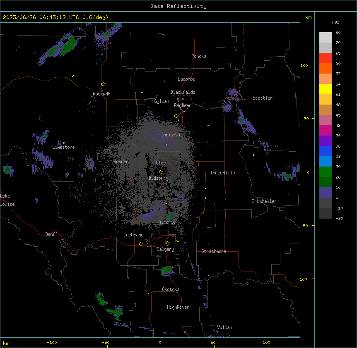Click the yellow station marker near RockyMH
Image resolution: width=357 pixels, height=348 pixels.
tap(103, 84)
